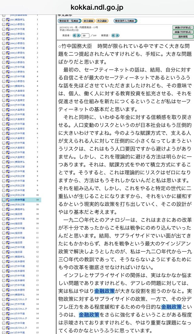Image resolution: width=194 pixels, height=334 pixels.
Task: Open 画像(TIFF形式) view
Action: click(x=183, y=32)
